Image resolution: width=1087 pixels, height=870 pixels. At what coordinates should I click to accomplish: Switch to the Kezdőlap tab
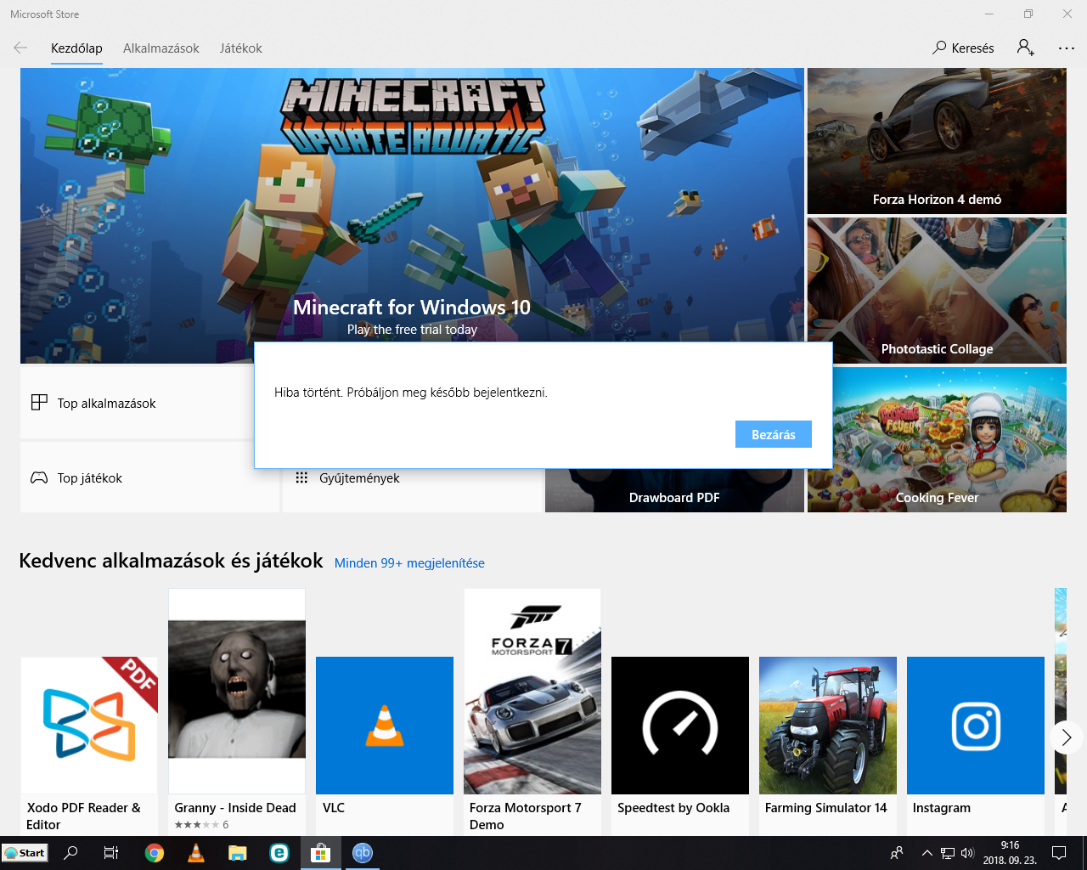(76, 48)
